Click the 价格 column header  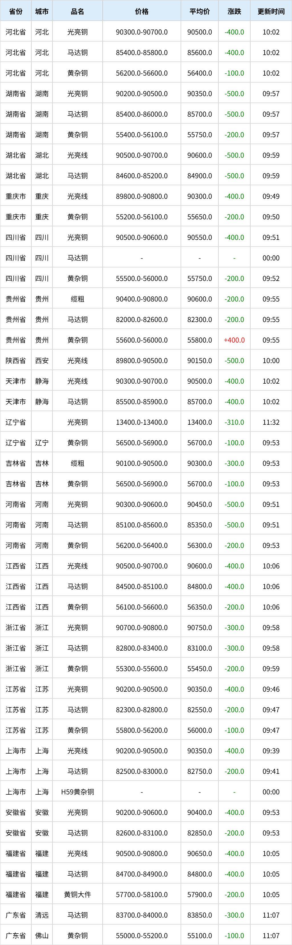pos(142,11)
